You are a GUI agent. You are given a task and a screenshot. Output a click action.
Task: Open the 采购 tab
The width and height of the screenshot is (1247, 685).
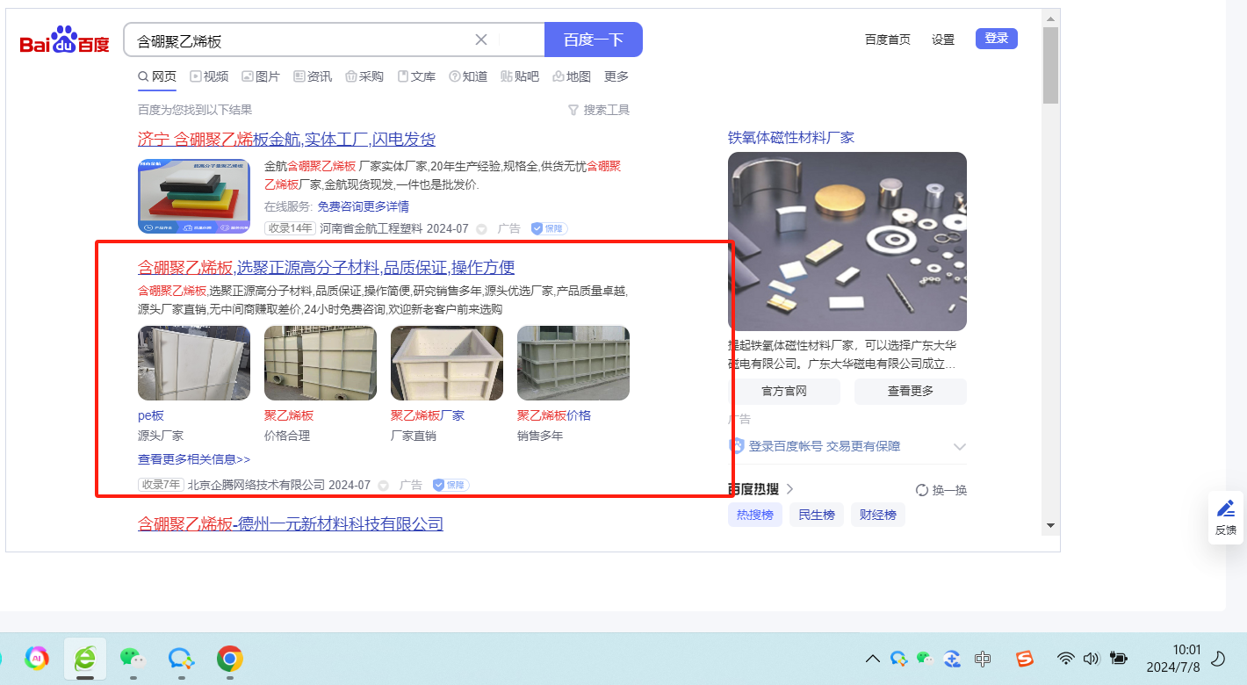coord(364,76)
